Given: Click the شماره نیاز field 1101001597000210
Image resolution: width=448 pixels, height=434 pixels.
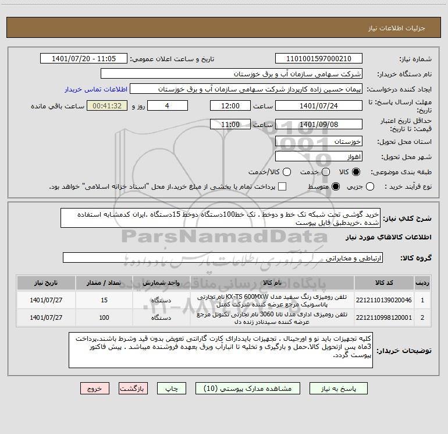Looking at the screenshot, I should tap(319, 59).
